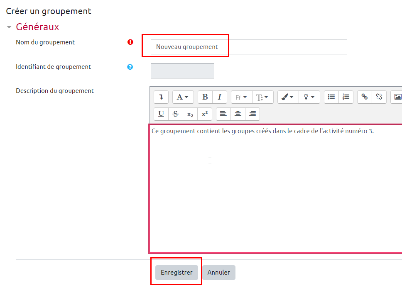This screenshot has height=285, width=402.
Task: Toggle subscript formatting
Action: pyautogui.click(x=190, y=114)
